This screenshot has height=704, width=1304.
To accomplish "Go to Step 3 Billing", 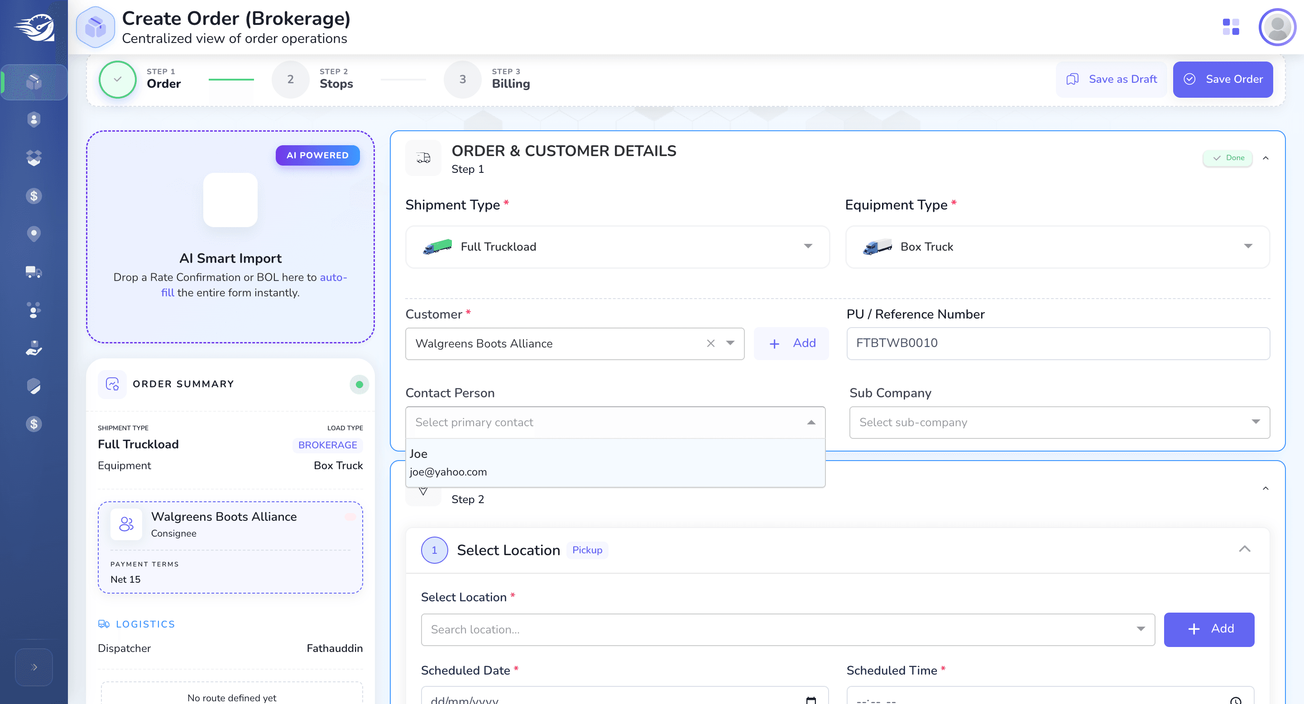I will tap(487, 79).
